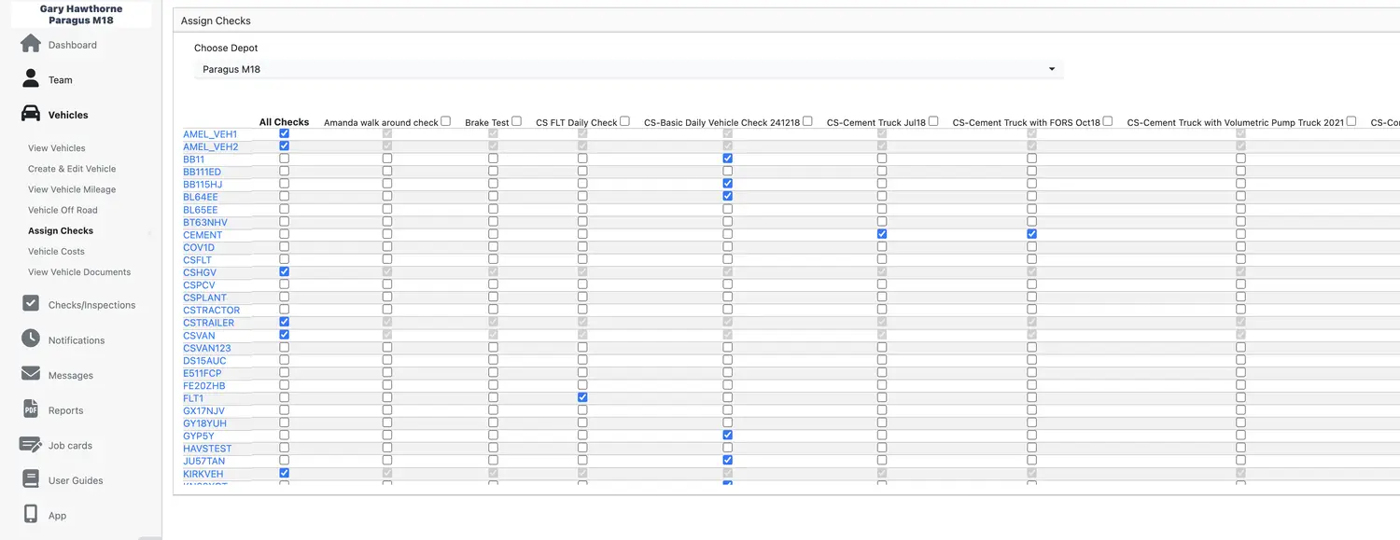Click the Vehicles car icon
1400x540 pixels.
click(x=31, y=114)
